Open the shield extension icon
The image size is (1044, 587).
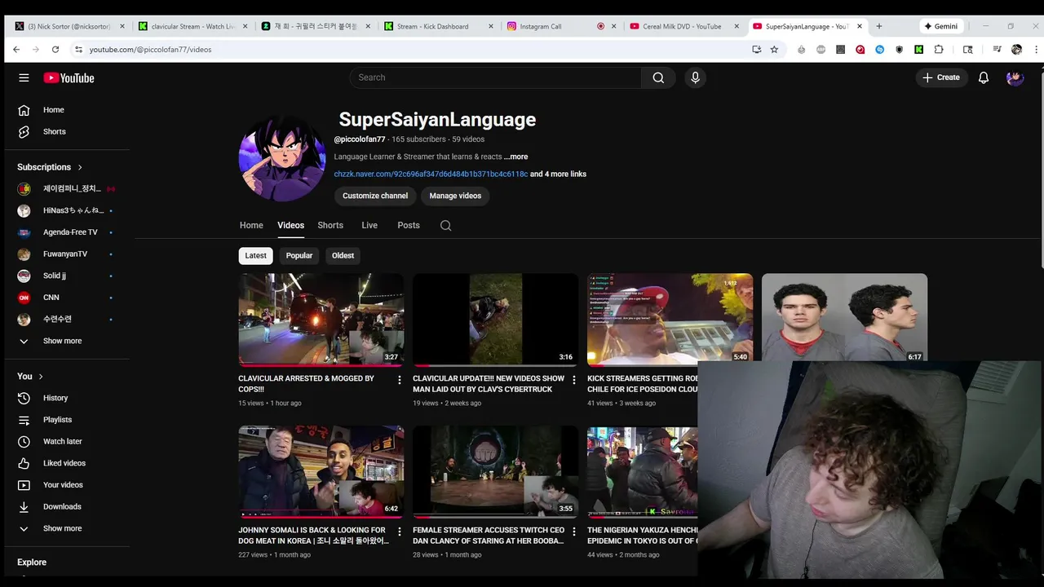tap(899, 49)
